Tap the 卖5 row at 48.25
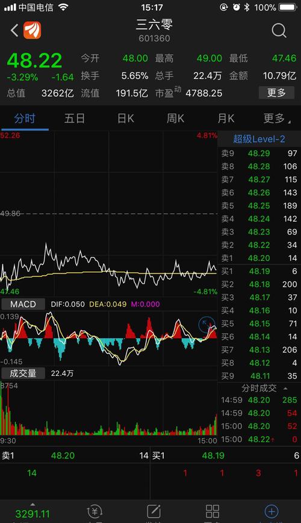This screenshot has height=523, width=301. 259,206
